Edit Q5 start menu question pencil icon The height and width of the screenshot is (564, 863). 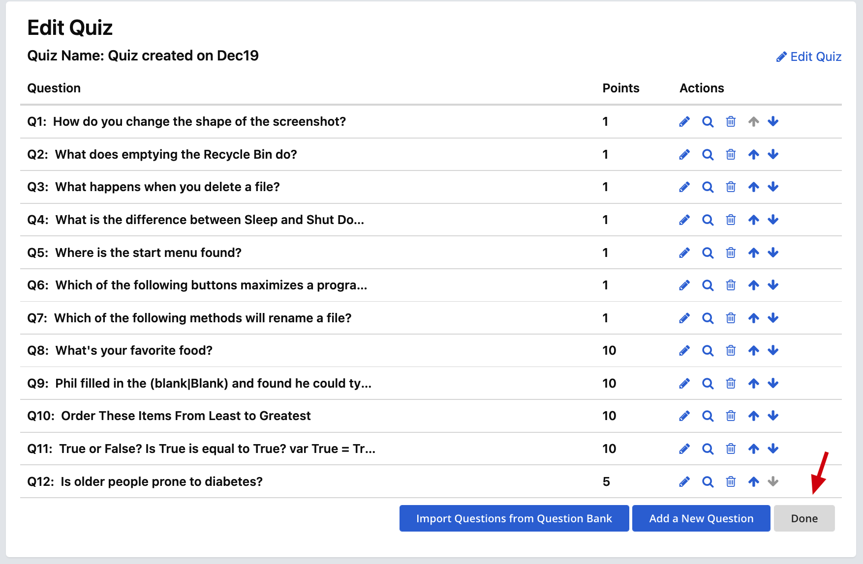(x=684, y=253)
